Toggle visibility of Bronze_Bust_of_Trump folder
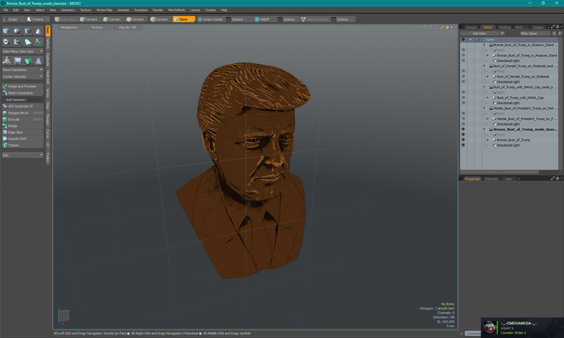The height and width of the screenshot is (338, 564). pyautogui.click(x=463, y=140)
